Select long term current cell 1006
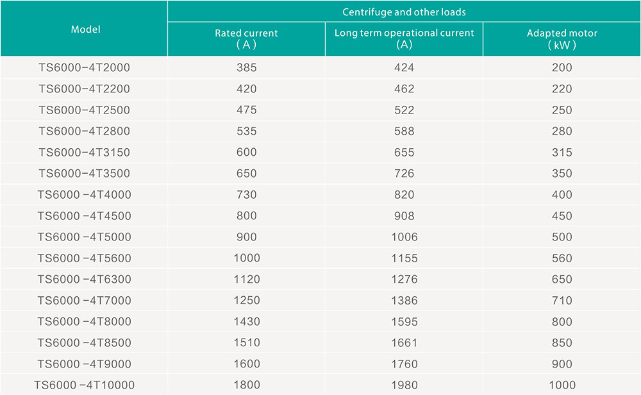This screenshot has width=641, height=395. tap(404, 237)
